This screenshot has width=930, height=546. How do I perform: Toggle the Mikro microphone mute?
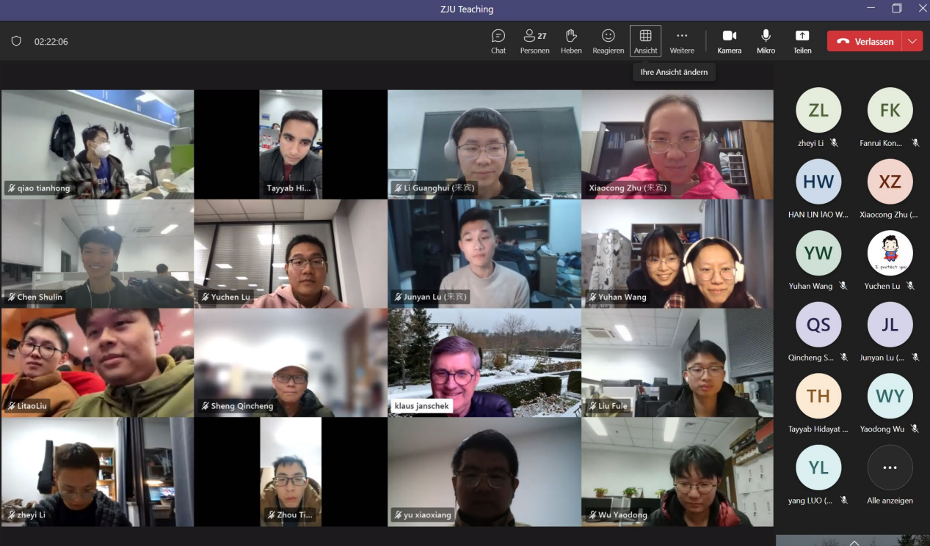coord(766,41)
